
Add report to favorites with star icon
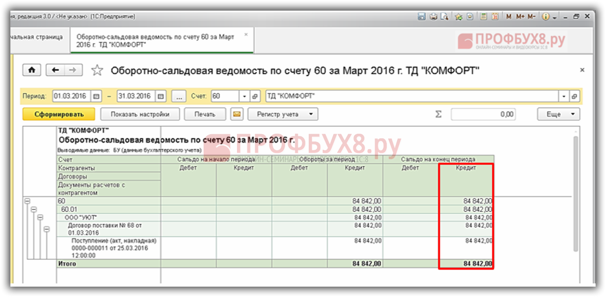pyautogui.click(x=97, y=70)
